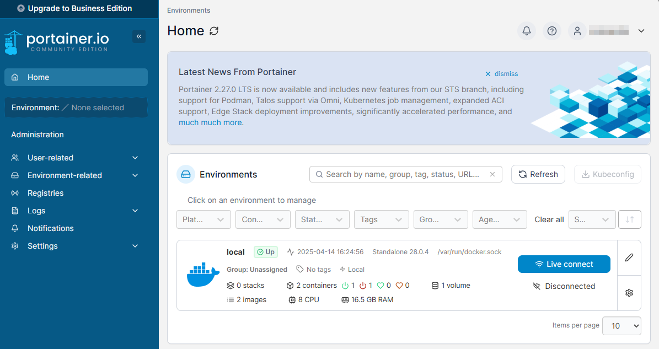The width and height of the screenshot is (659, 349).
Task: Dismiss the Latest News banner
Action: [x=502, y=74]
